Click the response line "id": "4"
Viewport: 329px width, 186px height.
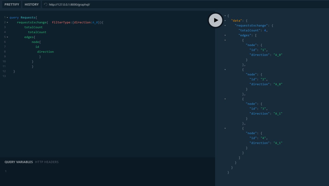(259, 138)
